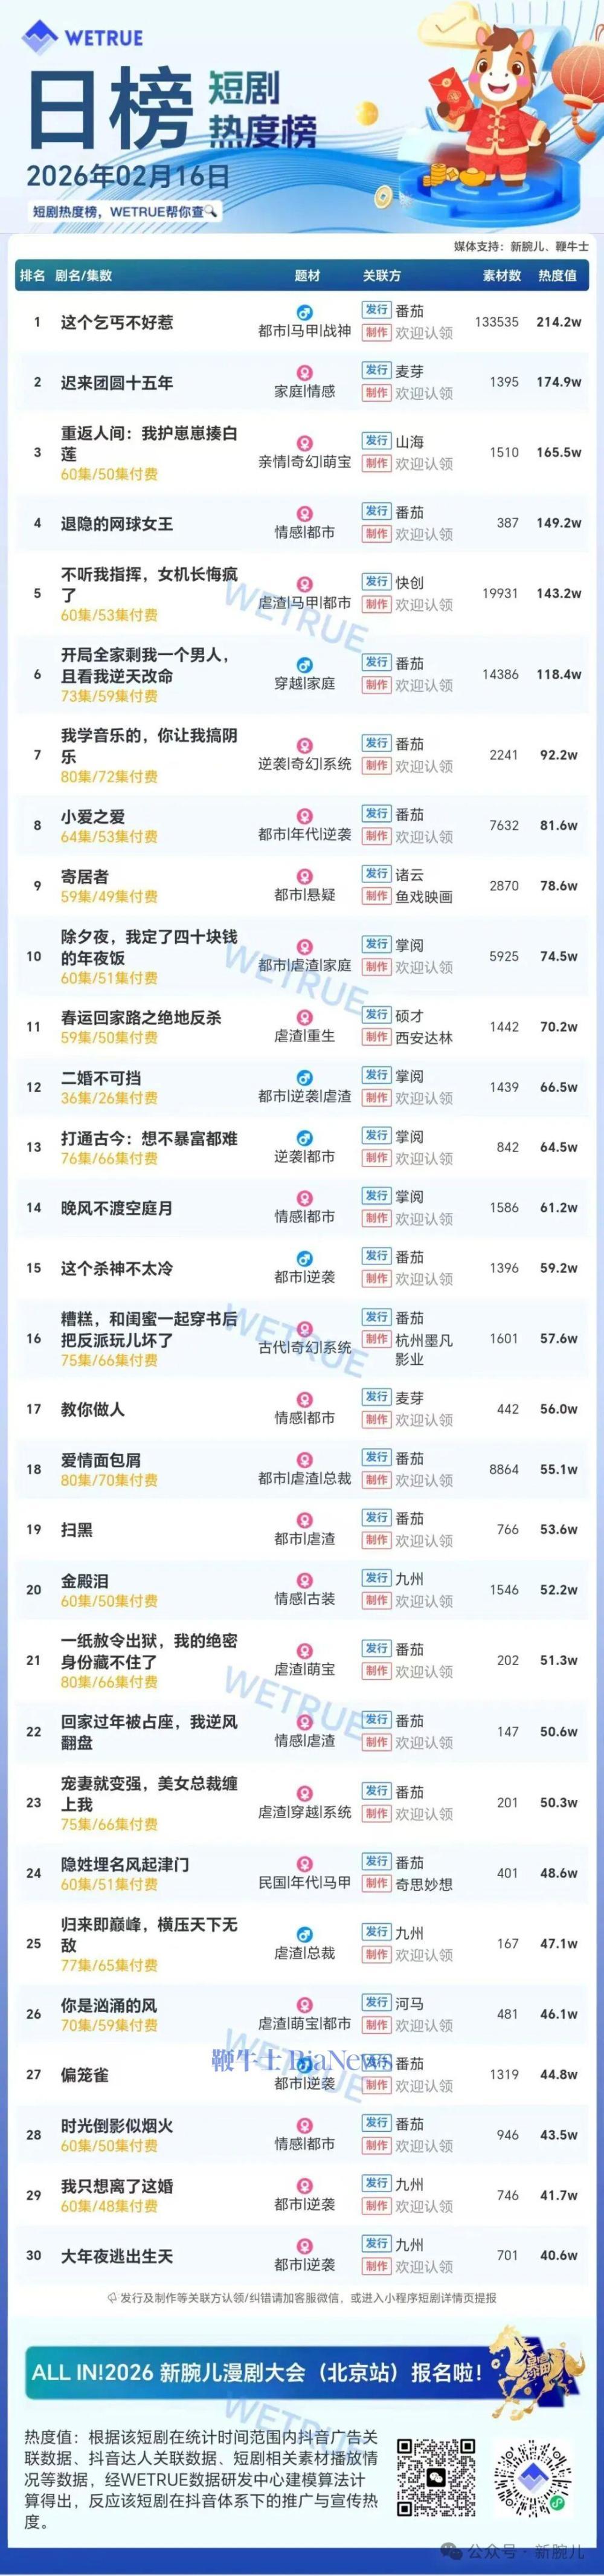Screen dimensions: 604x2576
Task: Click the pink female icon above 家庭|情感
Action: point(304,374)
